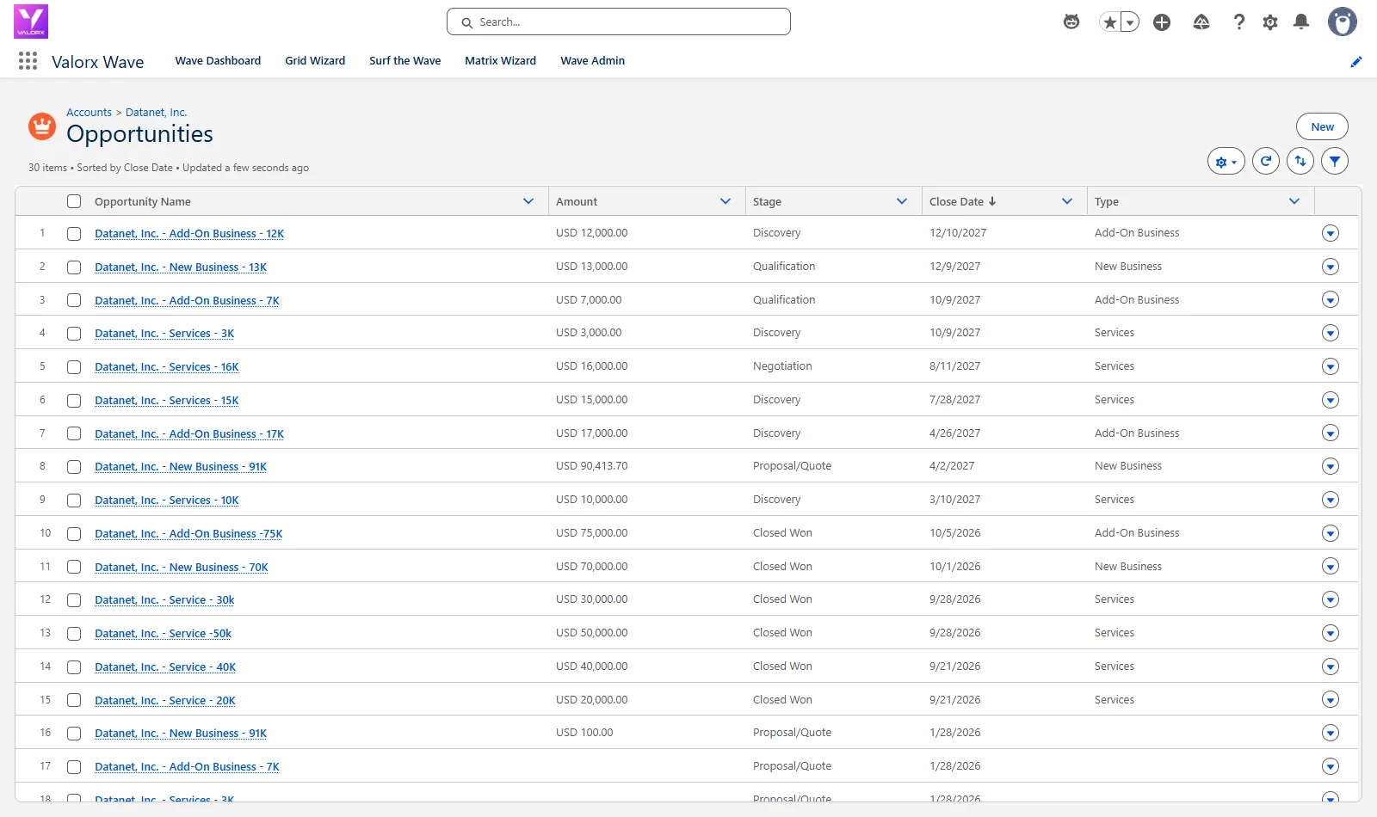Tick the select-all rows checkbox
Screen dimensions: 1377x817
click(74, 201)
